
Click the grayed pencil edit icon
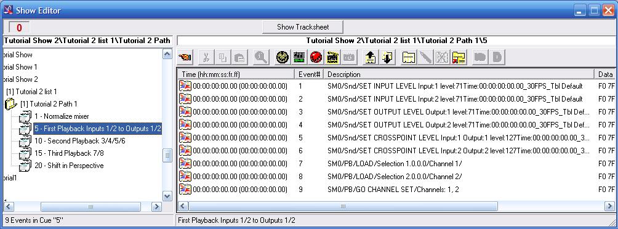coord(425,57)
